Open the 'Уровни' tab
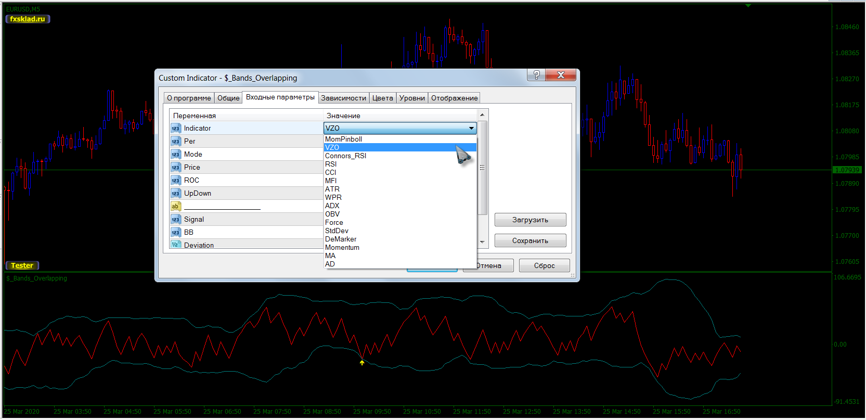This screenshot has height=420, width=866. [x=412, y=98]
